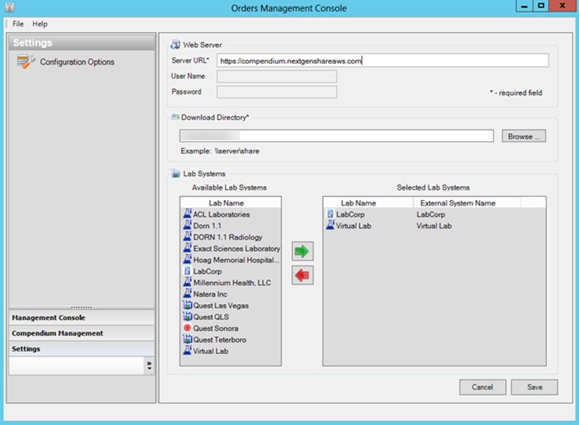This screenshot has height=425, width=579.
Task: Click Virtual Lab external system name cell
Action: coord(434,226)
